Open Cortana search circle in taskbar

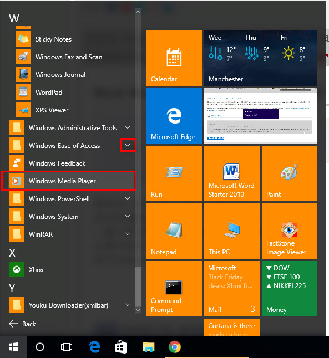[40, 347]
